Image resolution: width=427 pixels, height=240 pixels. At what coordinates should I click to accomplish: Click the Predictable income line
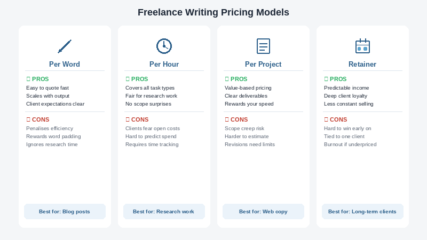pyautogui.click(x=346, y=88)
